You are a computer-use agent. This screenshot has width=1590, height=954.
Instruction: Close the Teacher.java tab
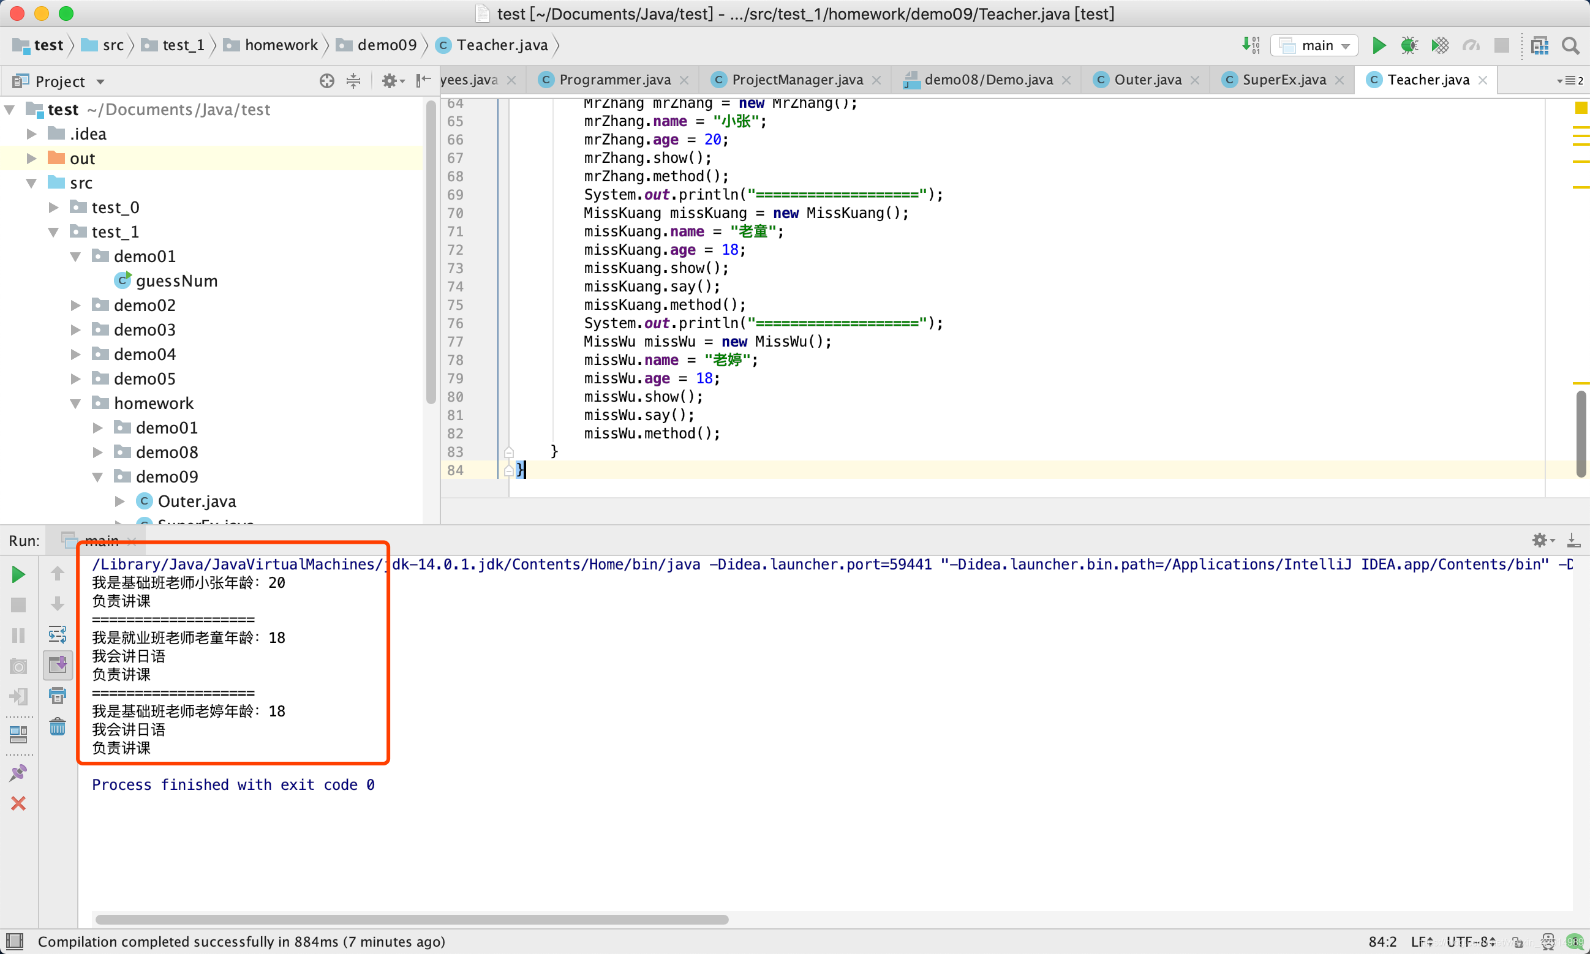coord(1483,80)
